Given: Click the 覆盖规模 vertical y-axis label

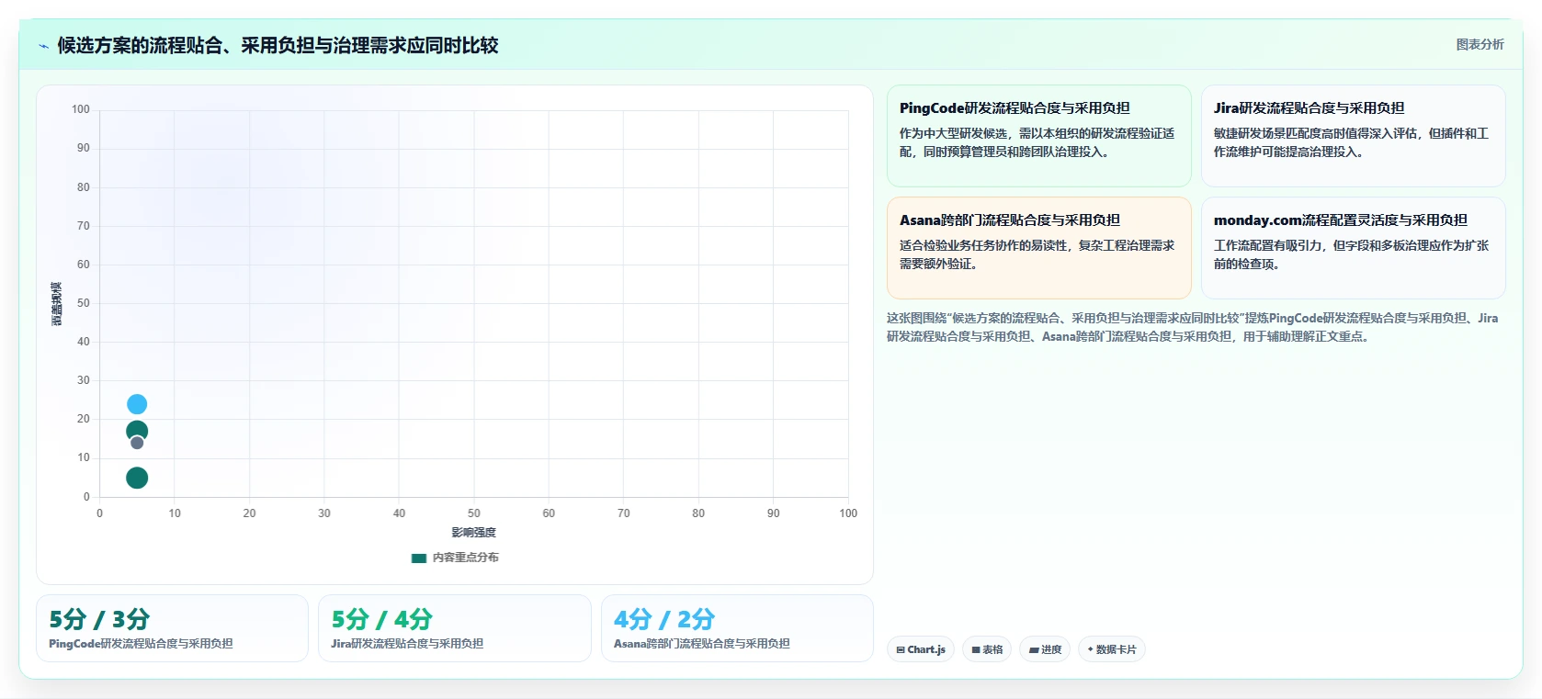Looking at the screenshot, I should (57, 303).
